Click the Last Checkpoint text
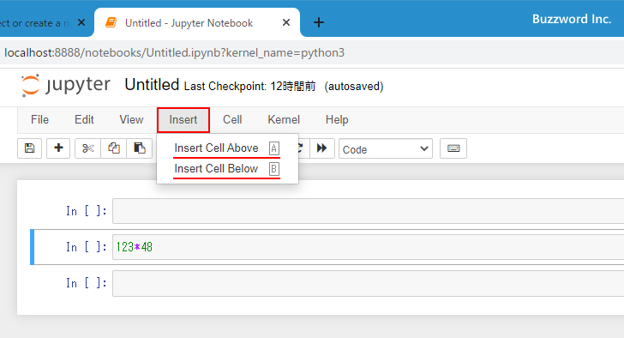The image size is (624, 338). point(249,87)
